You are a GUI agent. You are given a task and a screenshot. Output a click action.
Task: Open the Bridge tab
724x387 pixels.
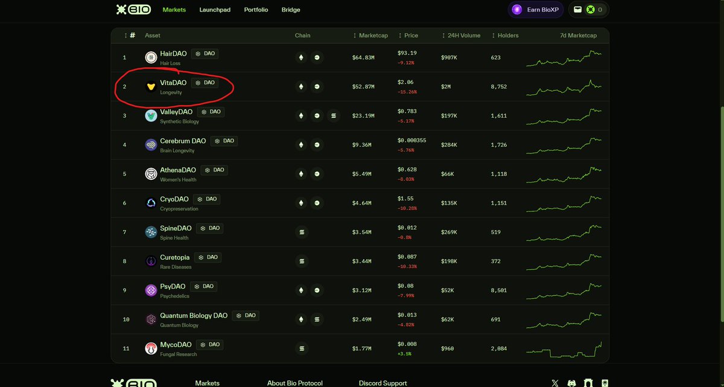point(291,10)
